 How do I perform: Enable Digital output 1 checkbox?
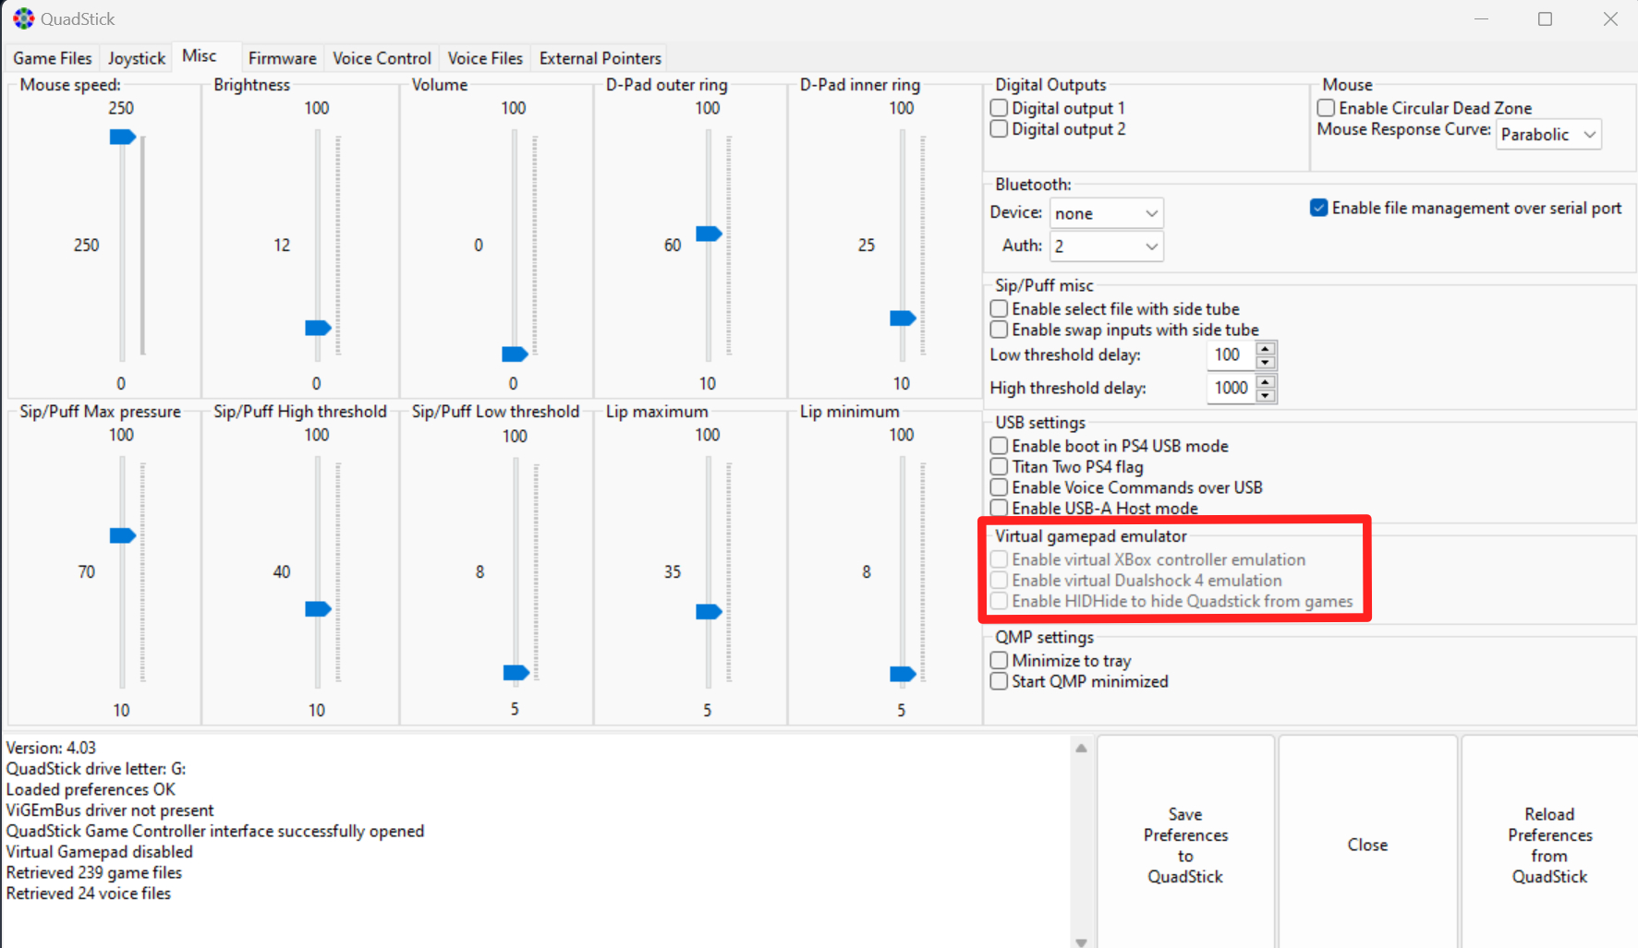(999, 108)
